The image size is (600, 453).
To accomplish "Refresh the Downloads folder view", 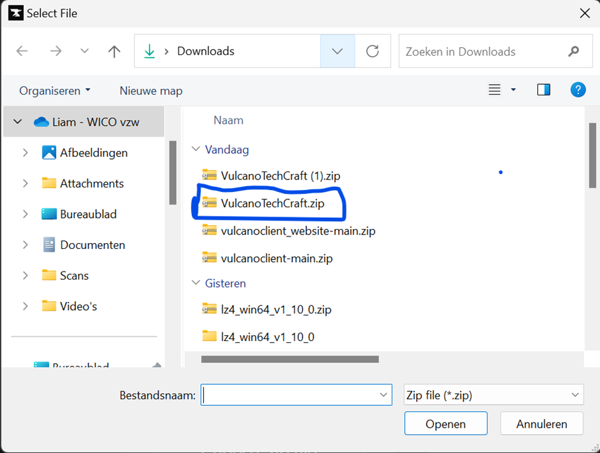I will pyautogui.click(x=372, y=51).
